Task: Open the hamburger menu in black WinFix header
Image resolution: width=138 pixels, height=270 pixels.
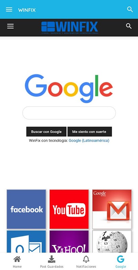Action: coord(10,26)
